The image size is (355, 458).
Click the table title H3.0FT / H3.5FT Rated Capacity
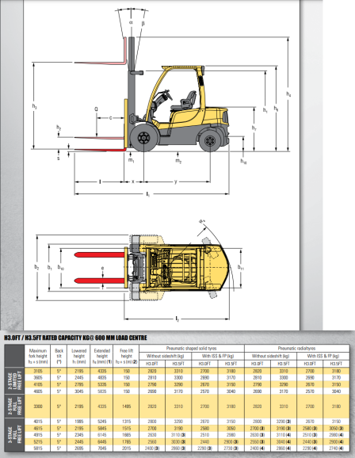point(75,338)
